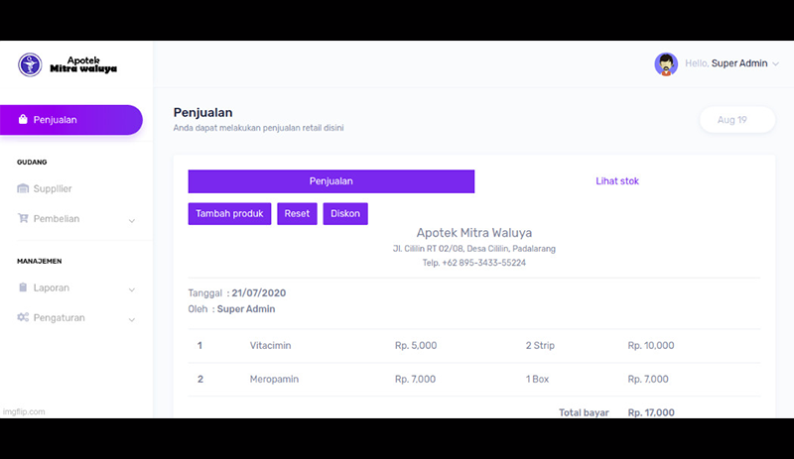Click the Supplier warehouse icon

(24, 188)
